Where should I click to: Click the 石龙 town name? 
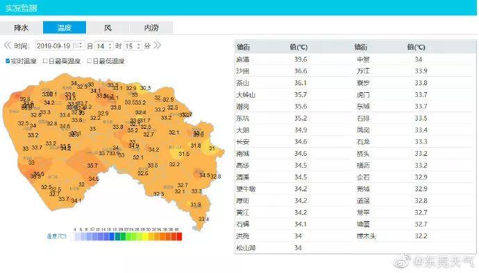coord(363,142)
